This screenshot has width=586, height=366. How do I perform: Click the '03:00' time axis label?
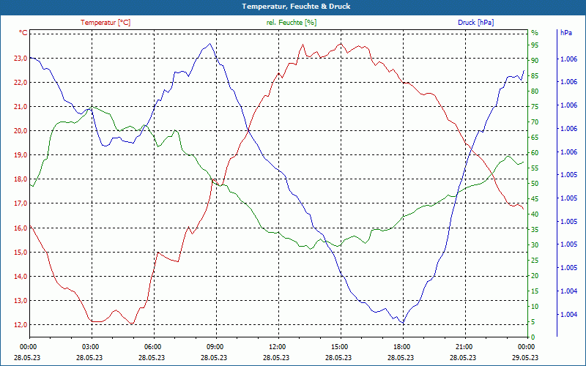point(89,346)
